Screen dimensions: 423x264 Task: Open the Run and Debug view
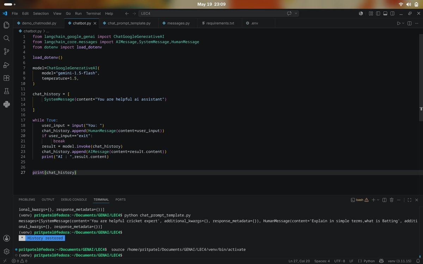click(6, 65)
